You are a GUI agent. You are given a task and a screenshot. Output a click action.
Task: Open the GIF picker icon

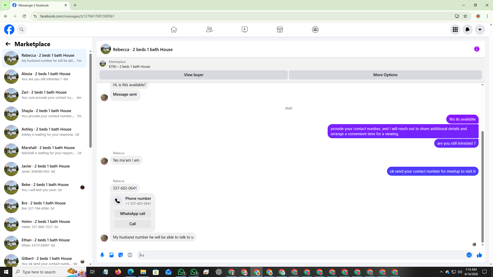(x=130, y=255)
